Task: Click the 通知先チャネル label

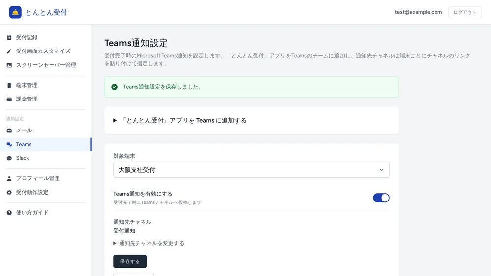Action: pos(132,222)
